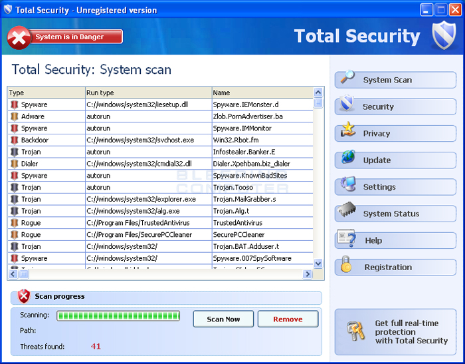Click the red X System in Danger icon

(19, 38)
